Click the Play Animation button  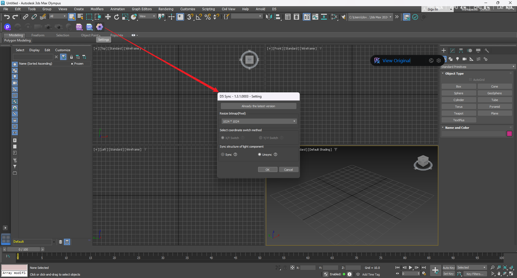[411, 268]
